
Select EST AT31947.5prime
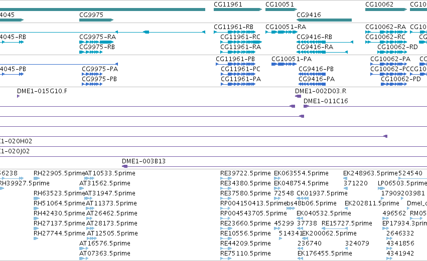pos(88,198)
